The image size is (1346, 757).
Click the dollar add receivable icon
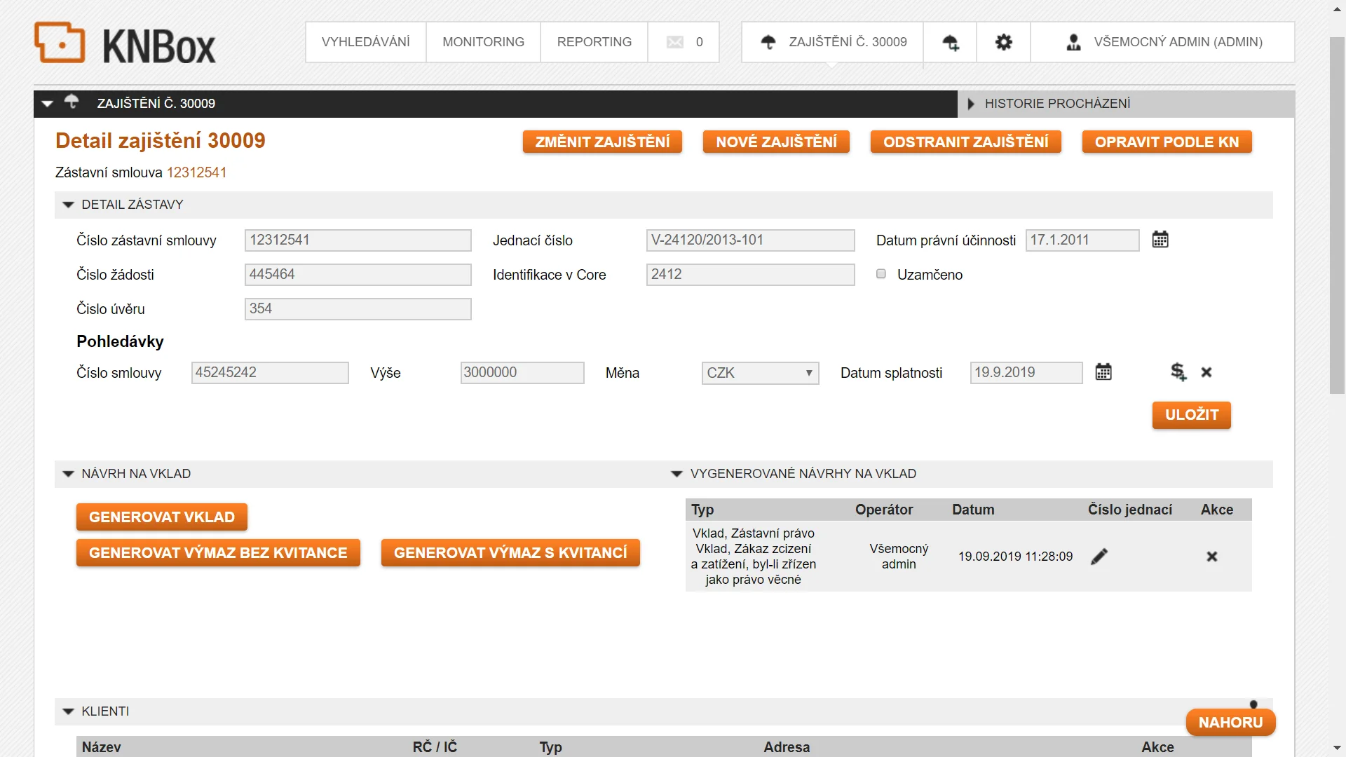(x=1178, y=372)
